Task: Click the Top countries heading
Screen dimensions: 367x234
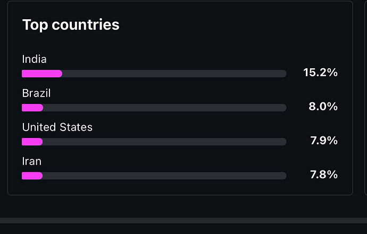Action: click(71, 25)
